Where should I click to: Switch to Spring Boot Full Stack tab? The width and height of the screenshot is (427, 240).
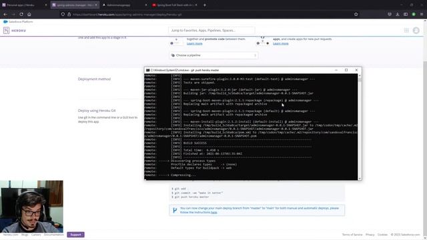[x=173, y=5]
